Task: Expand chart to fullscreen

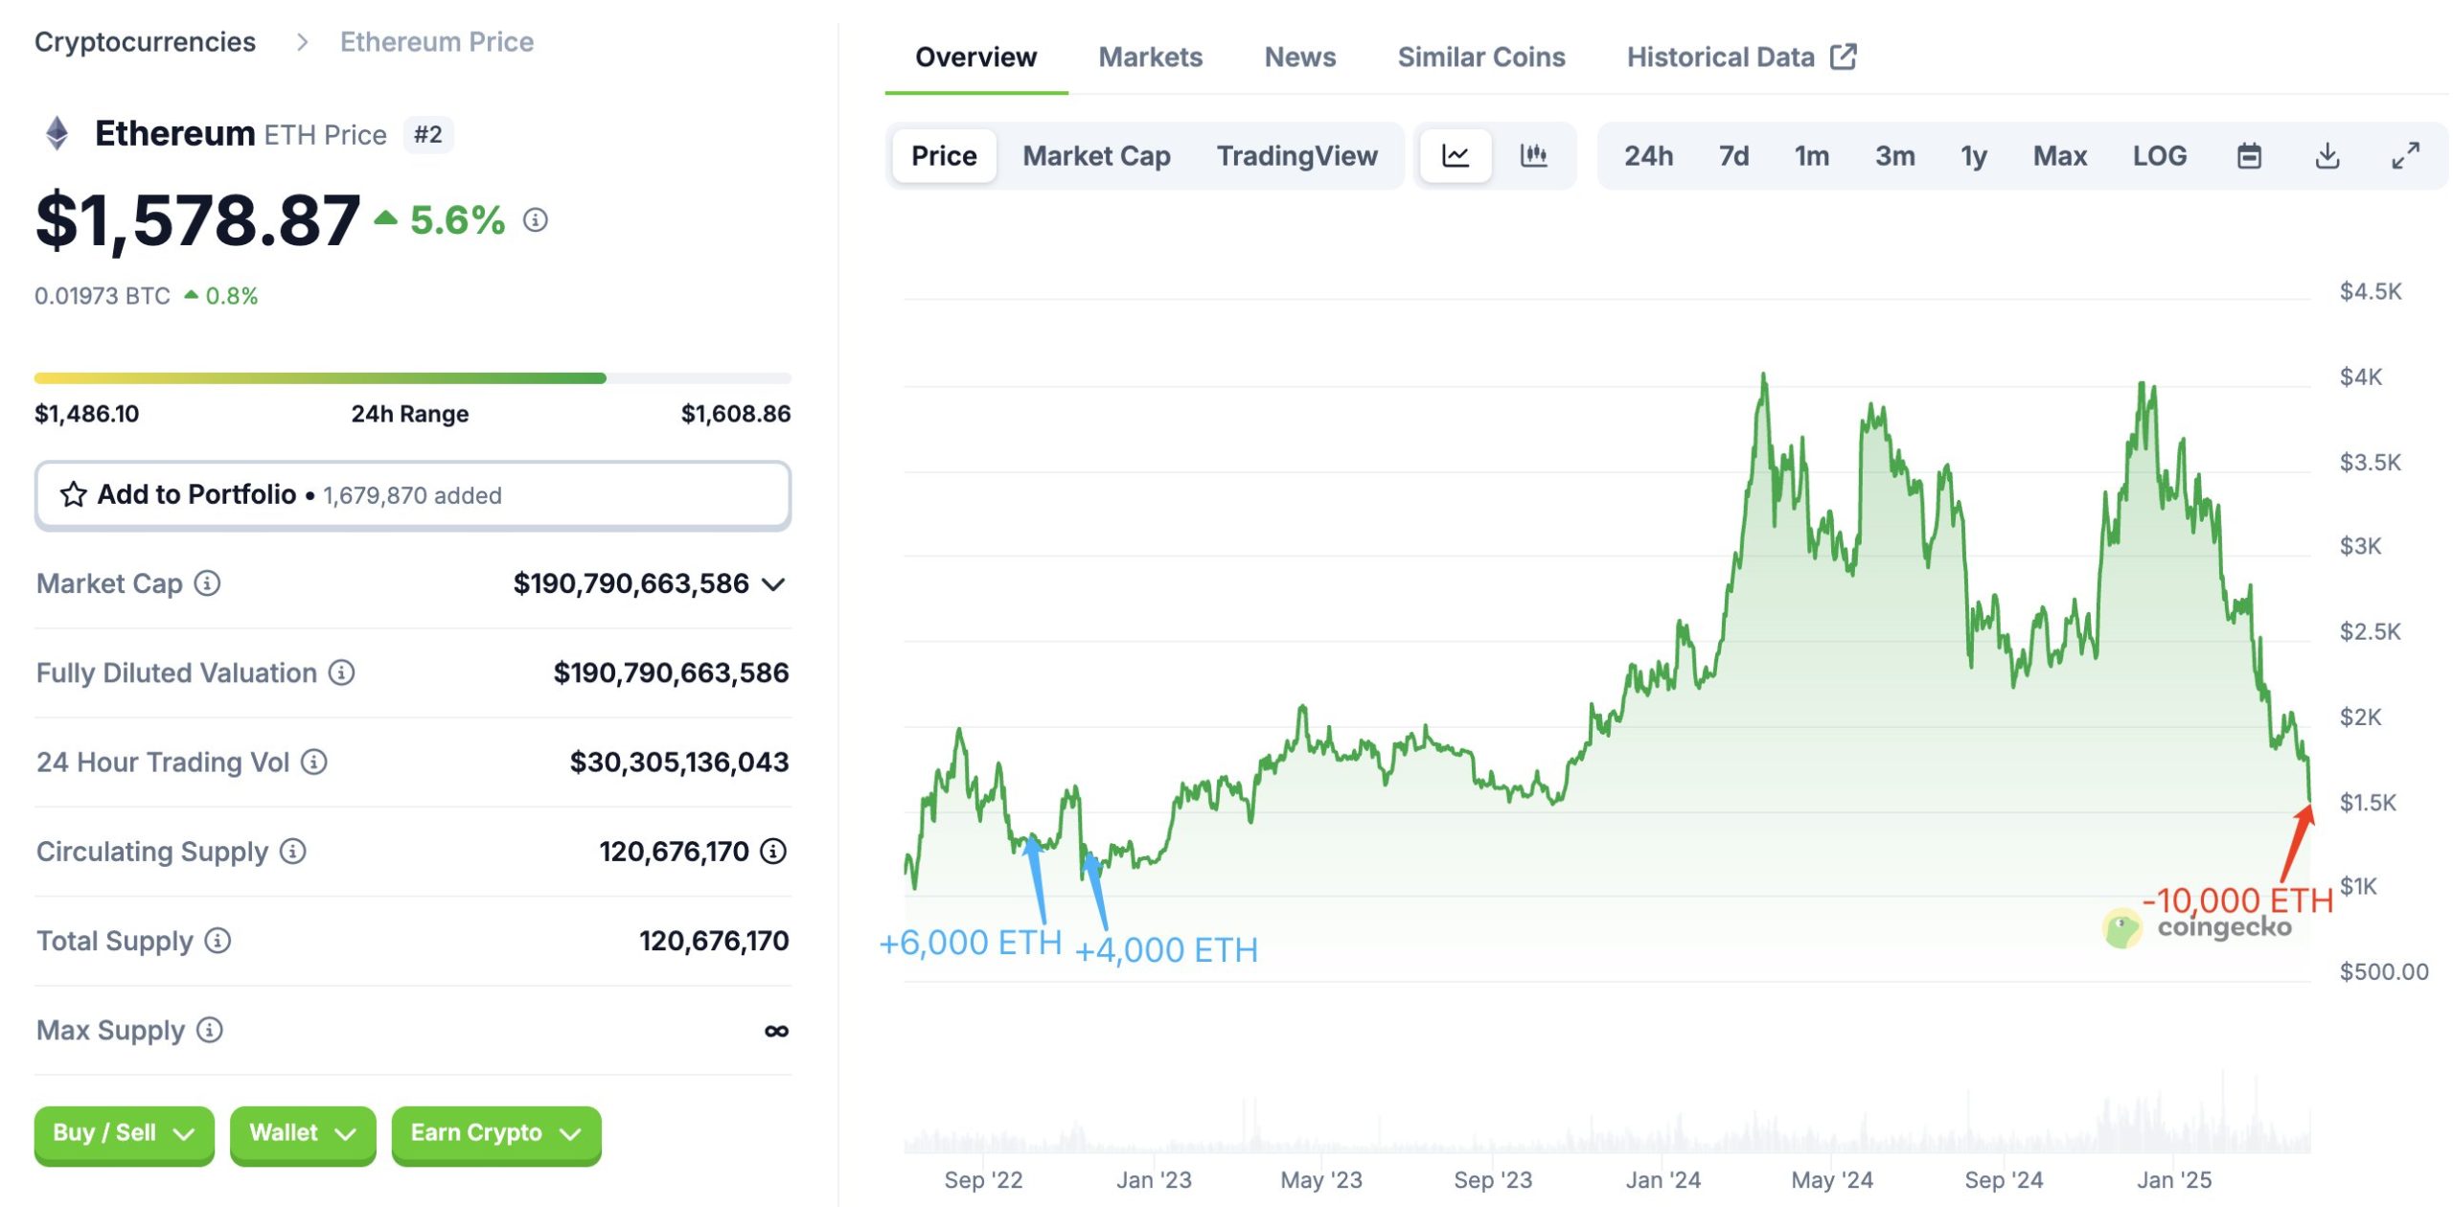Action: [x=2405, y=155]
